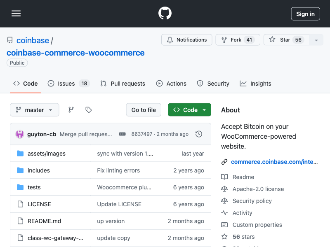Click 'update copy' commit message
This screenshot has width=330, height=247.
coord(113,238)
